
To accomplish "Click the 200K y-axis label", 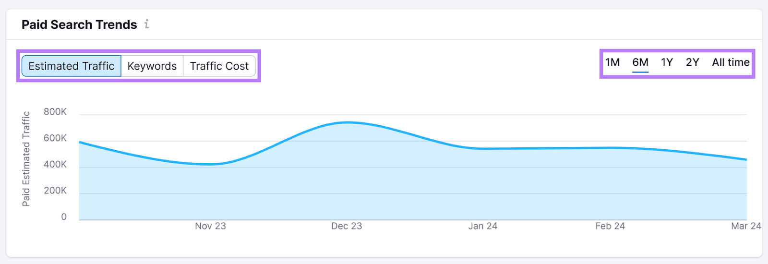I will pyautogui.click(x=55, y=191).
